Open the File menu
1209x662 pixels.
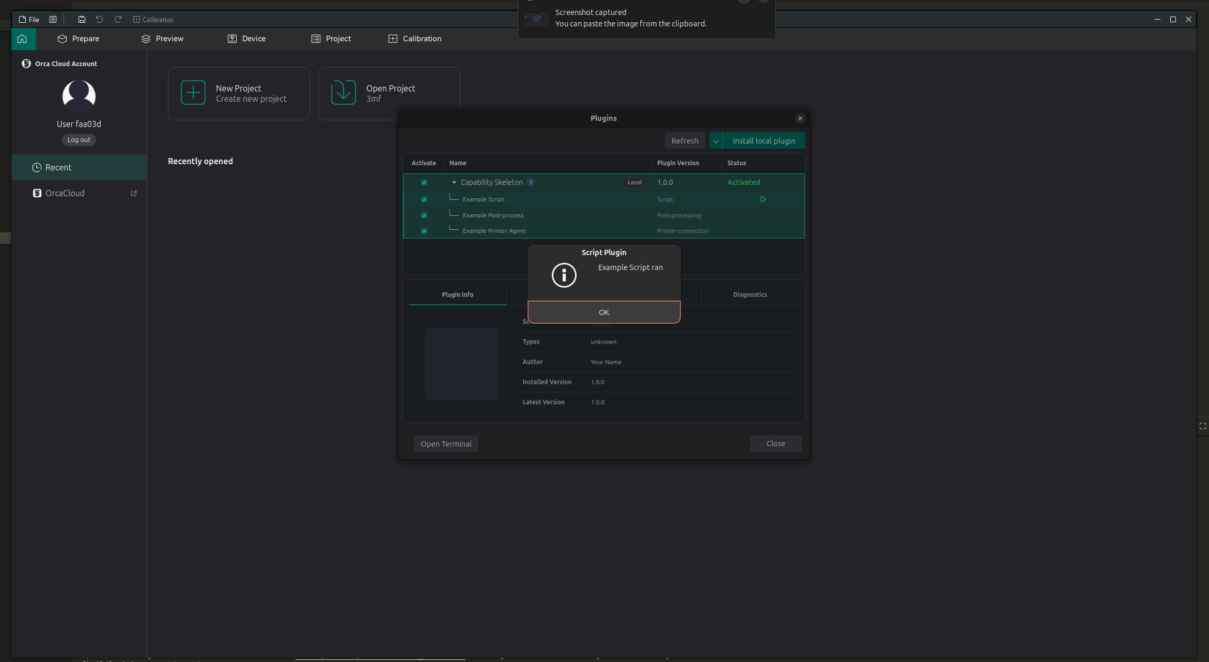point(29,20)
